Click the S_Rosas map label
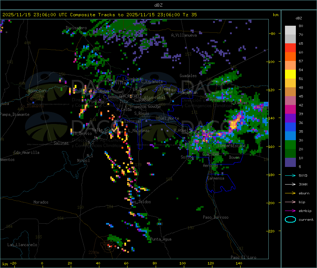Screen dimensions: 317x268 [142, 113]
